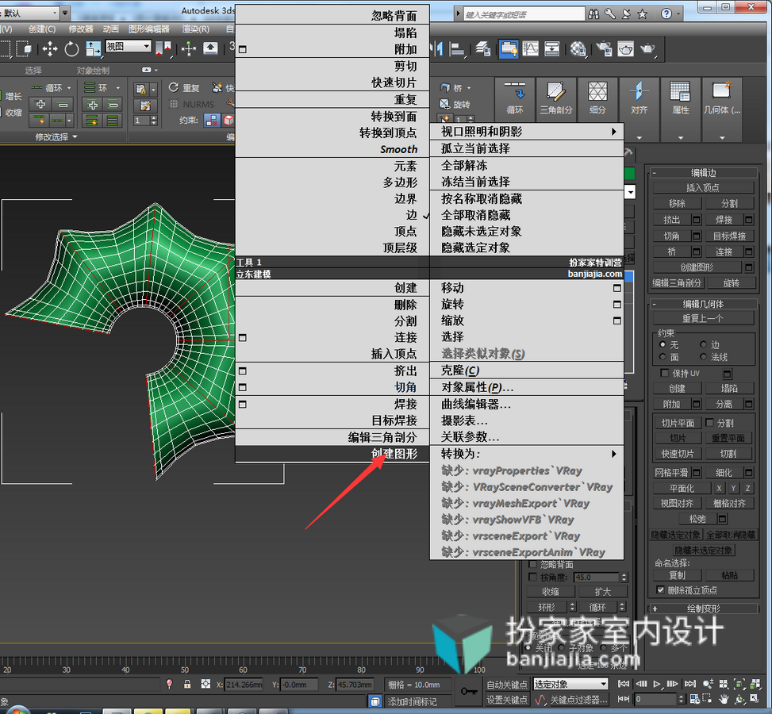Select the 法线 constraint radio button

[x=703, y=356]
